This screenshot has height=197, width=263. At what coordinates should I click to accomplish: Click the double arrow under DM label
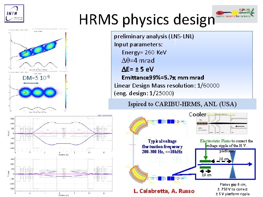[x=31, y=83]
